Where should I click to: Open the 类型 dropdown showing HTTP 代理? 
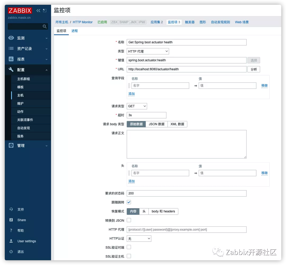pos(148,51)
